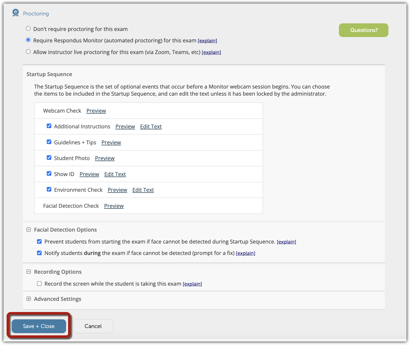410x345 pixels.
Task: Collapse the Recording Options section
Action: 29,271
